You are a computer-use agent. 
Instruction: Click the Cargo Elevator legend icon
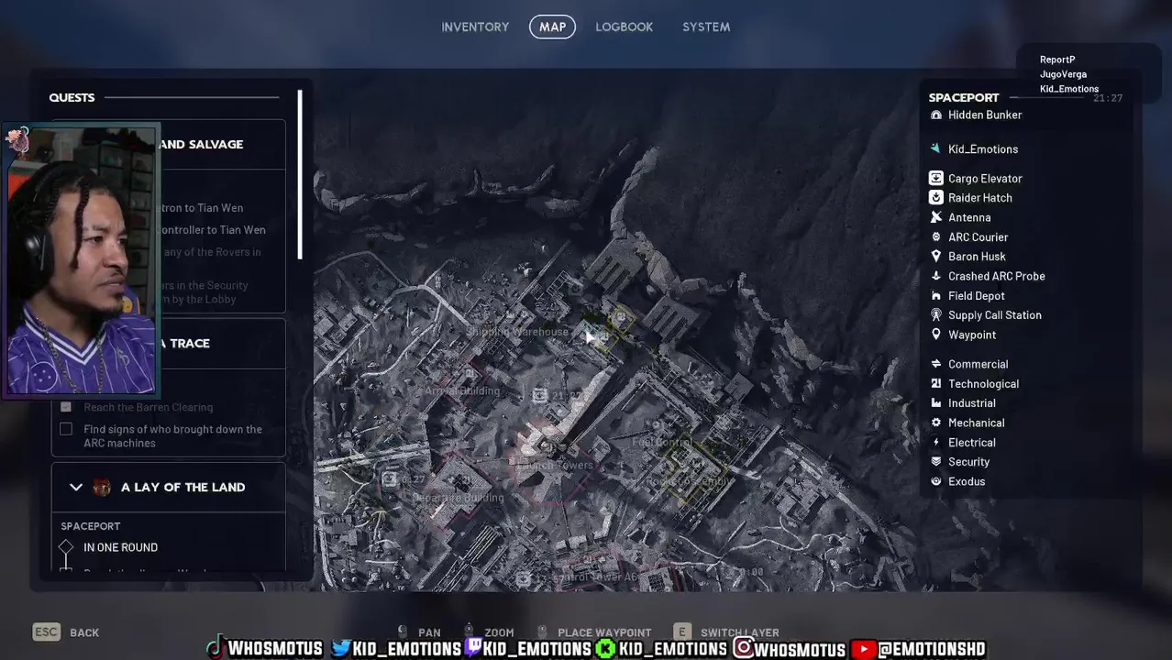click(x=935, y=178)
